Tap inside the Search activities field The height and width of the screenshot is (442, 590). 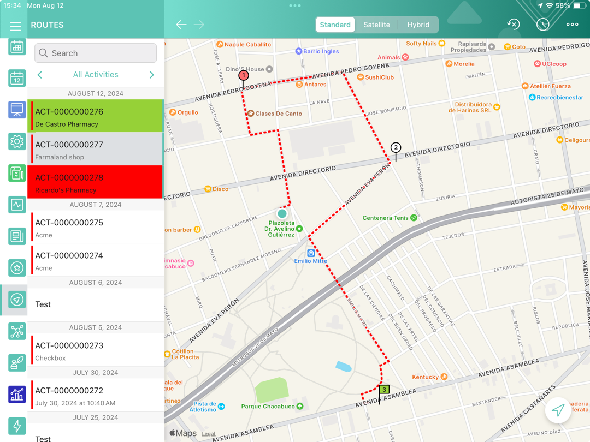[95, 53]
